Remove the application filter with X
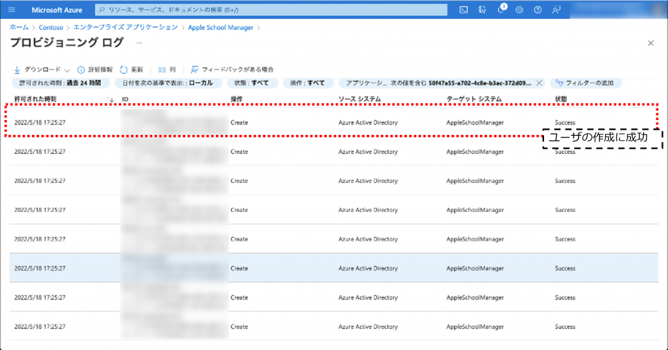The height and width of the screenshot is (350, 668). (x=539, y=83)
